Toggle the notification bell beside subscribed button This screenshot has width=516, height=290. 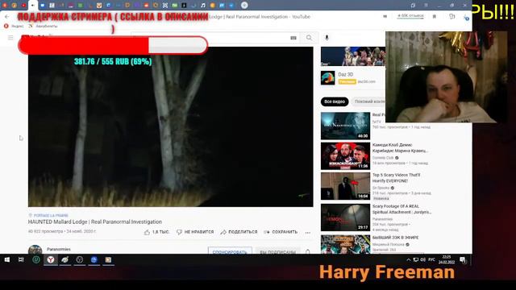point(307,252)
